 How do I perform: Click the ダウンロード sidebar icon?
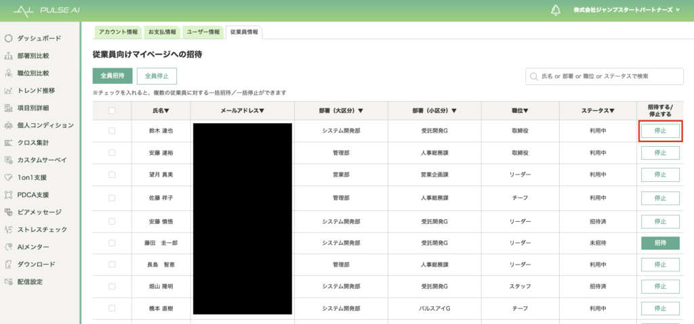point(8,264)
